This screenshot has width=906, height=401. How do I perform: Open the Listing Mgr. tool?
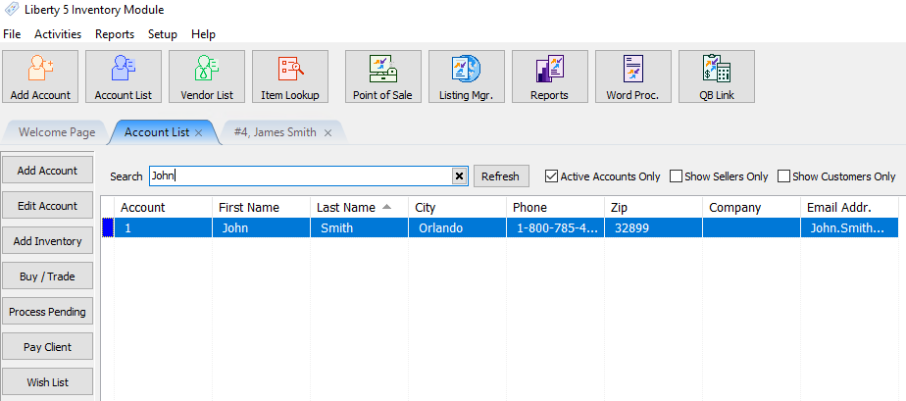(466, 76)
